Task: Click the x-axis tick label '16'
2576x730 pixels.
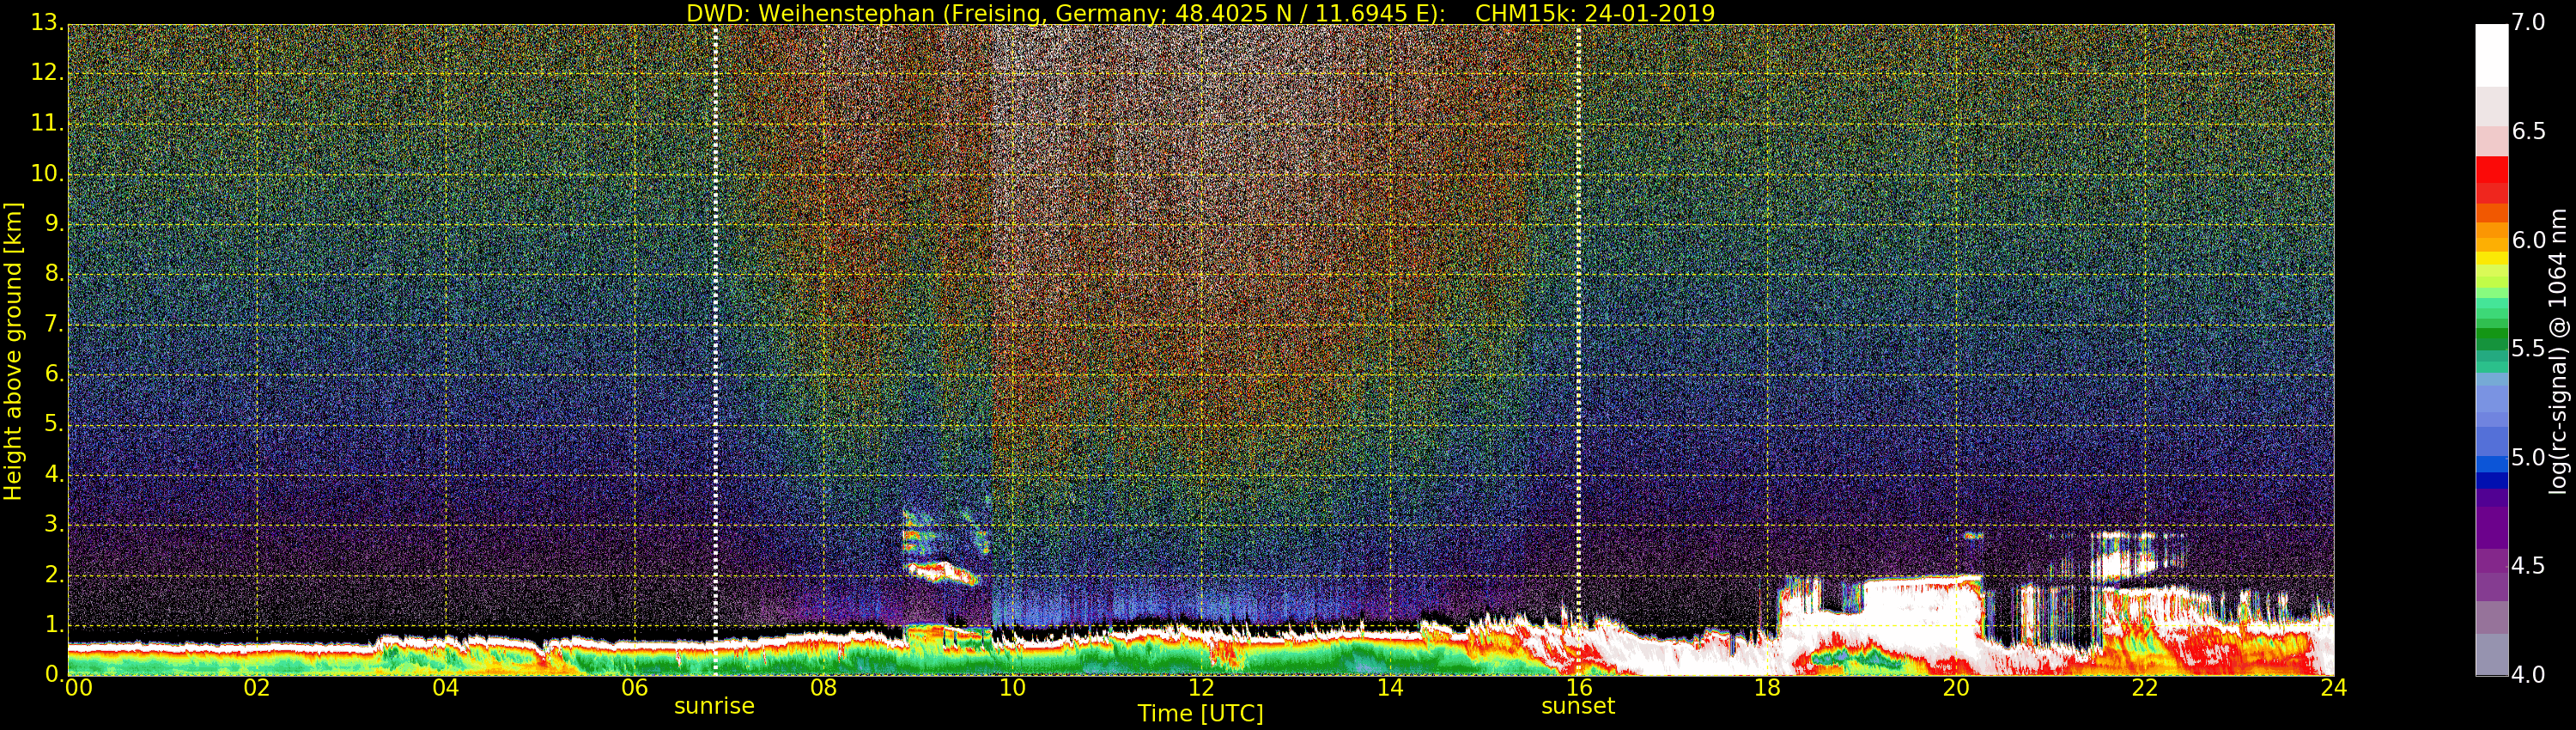Action: [1579, 688]
